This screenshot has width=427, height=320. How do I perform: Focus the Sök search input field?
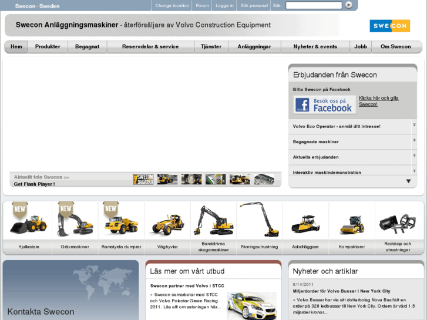tap(314, 5)
